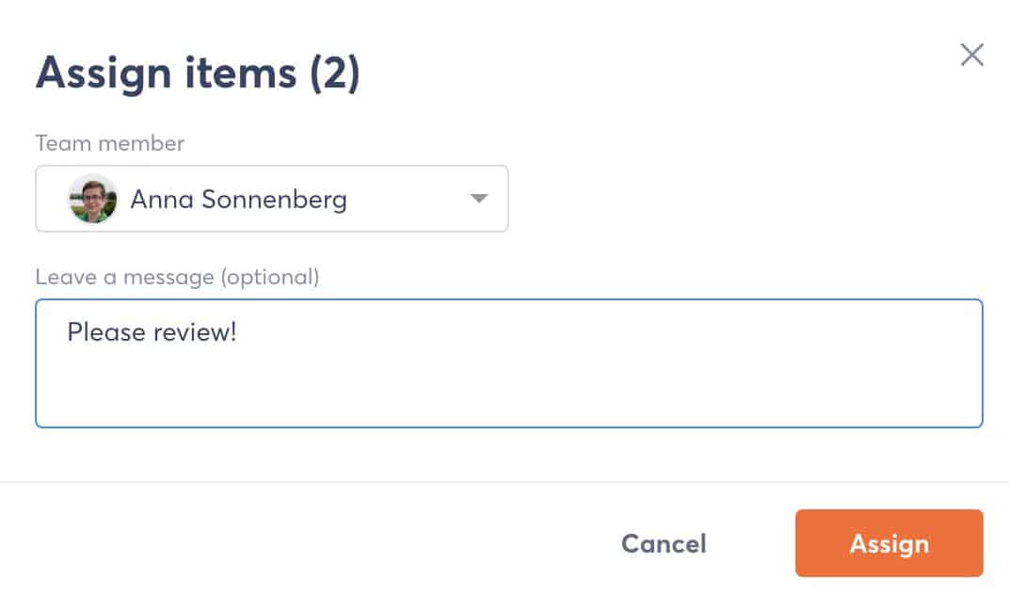
Task: Click the circular team member photo icon
Action: pyautogui.click(x=94, y=199)
